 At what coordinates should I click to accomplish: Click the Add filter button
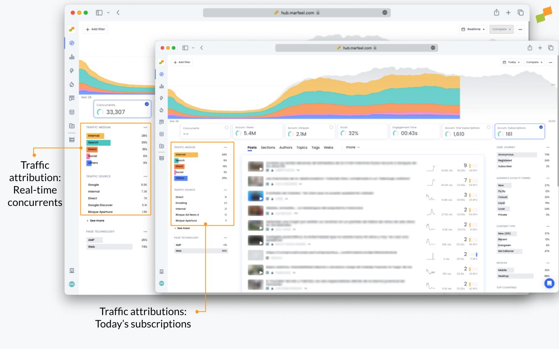point(181,62)
